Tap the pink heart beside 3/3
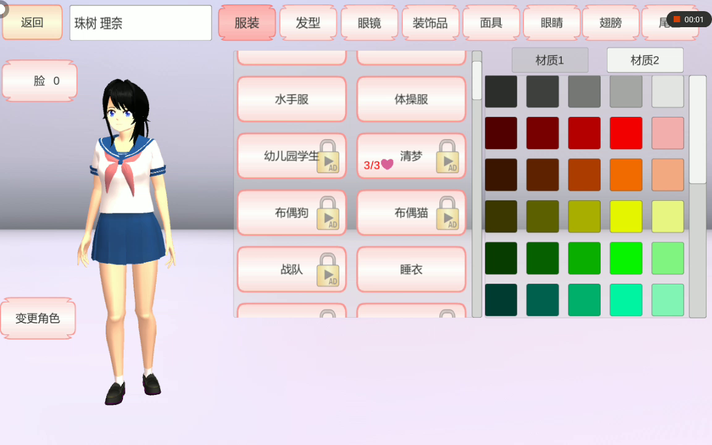 388,164
